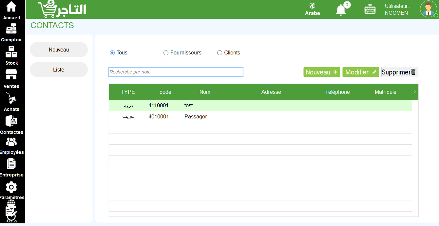Click the Supprimer trash button
Viewport: 439px width, 226px height.
coord(400,72)
